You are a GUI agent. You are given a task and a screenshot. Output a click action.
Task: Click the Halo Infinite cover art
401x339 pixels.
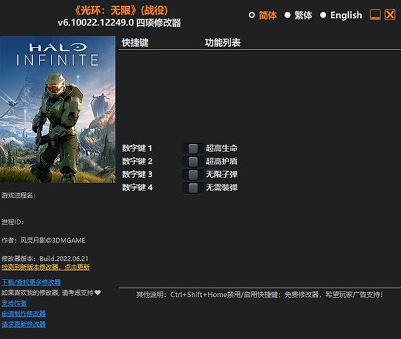[x=57, y=109]
